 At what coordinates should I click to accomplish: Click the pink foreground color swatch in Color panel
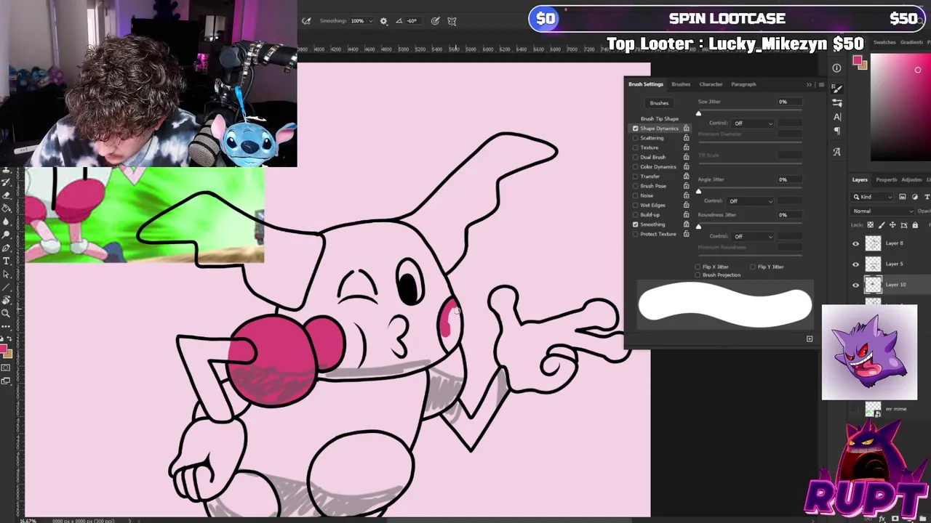[x=858, y=61]
